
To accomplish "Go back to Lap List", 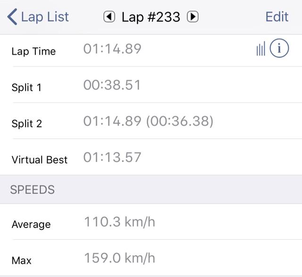I will click(38, 17).
